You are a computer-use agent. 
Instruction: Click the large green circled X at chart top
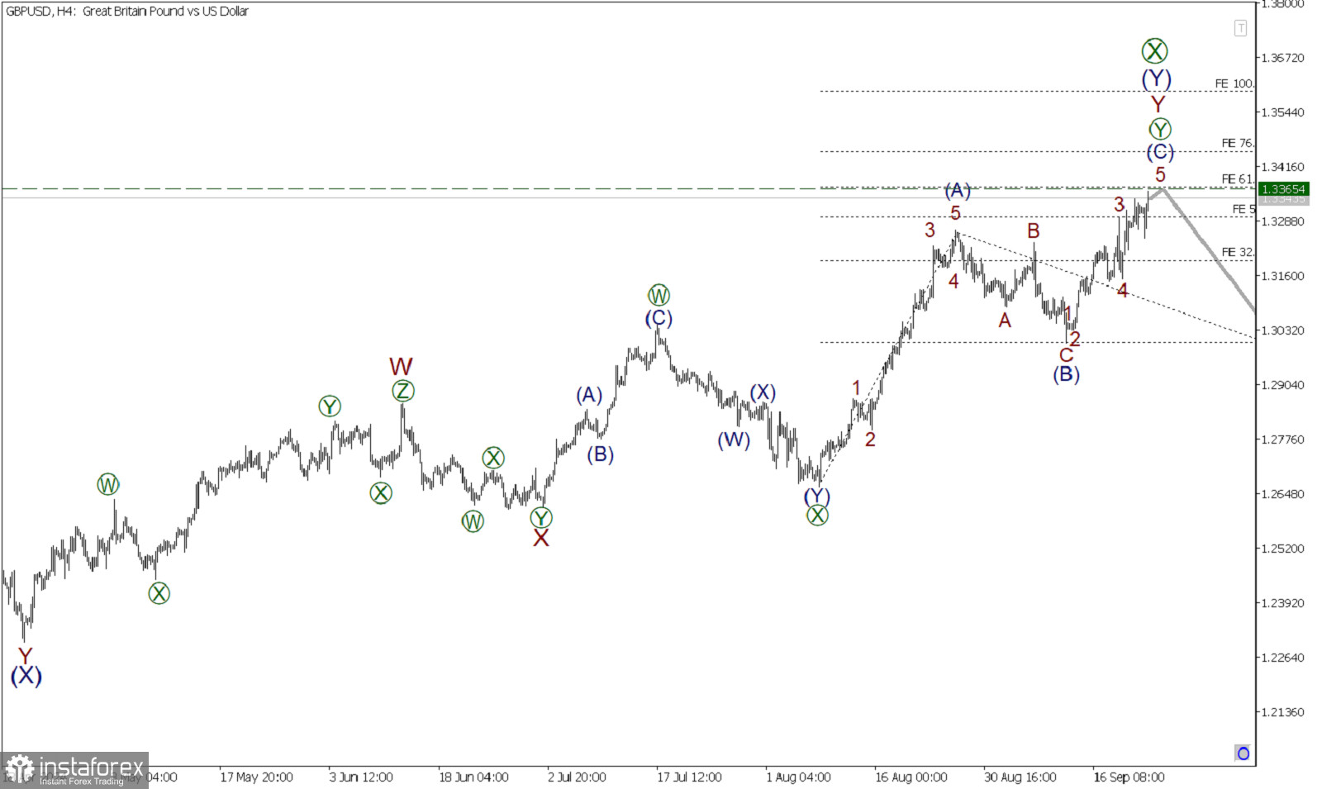1154,51
